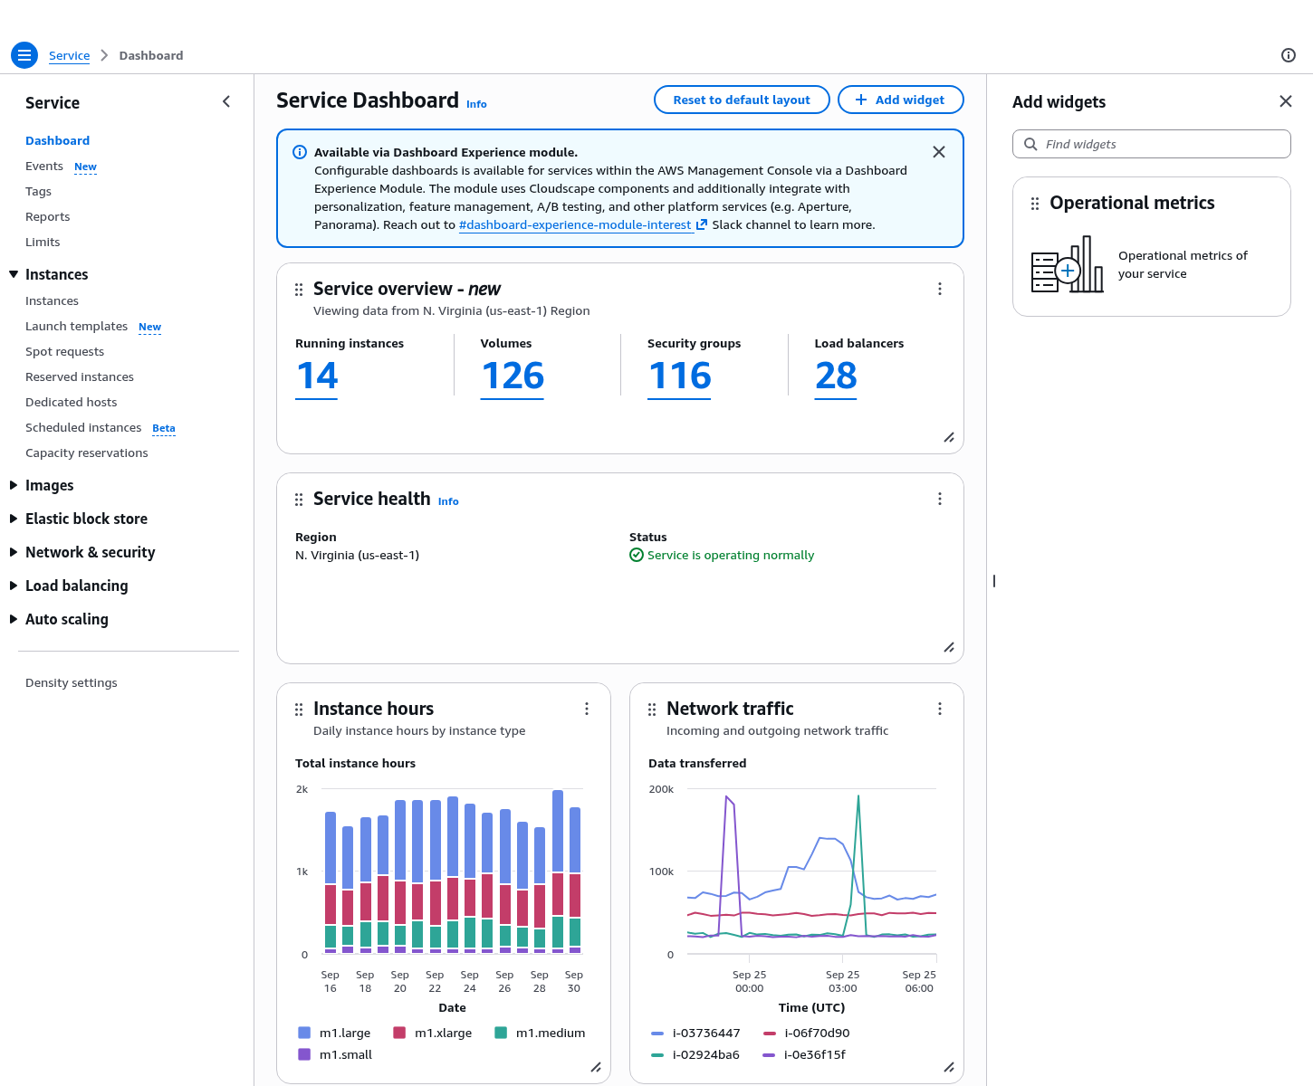This screenshot has height=1086, width=1313.
Task: Click the Load balancers count 28
Action: [x=836, y=376]
